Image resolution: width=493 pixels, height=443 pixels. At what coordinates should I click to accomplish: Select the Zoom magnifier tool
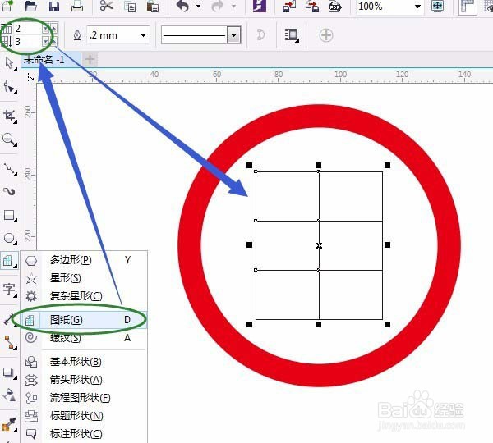9,139
